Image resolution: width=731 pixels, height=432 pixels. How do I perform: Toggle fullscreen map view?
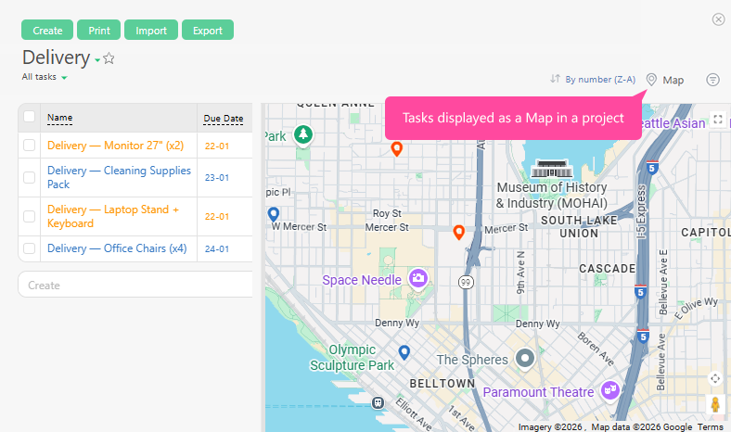pos(717,120)
